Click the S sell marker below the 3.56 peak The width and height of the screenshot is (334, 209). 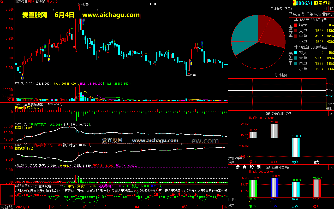click(x=83, y=21)
